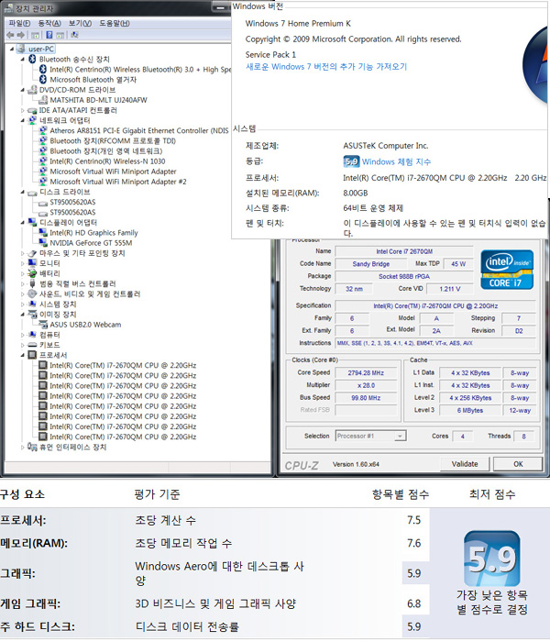This screenshot has width=550, height=642.
Task: Click the Validate button in CPU-Z
Action: tap(465, 464)
